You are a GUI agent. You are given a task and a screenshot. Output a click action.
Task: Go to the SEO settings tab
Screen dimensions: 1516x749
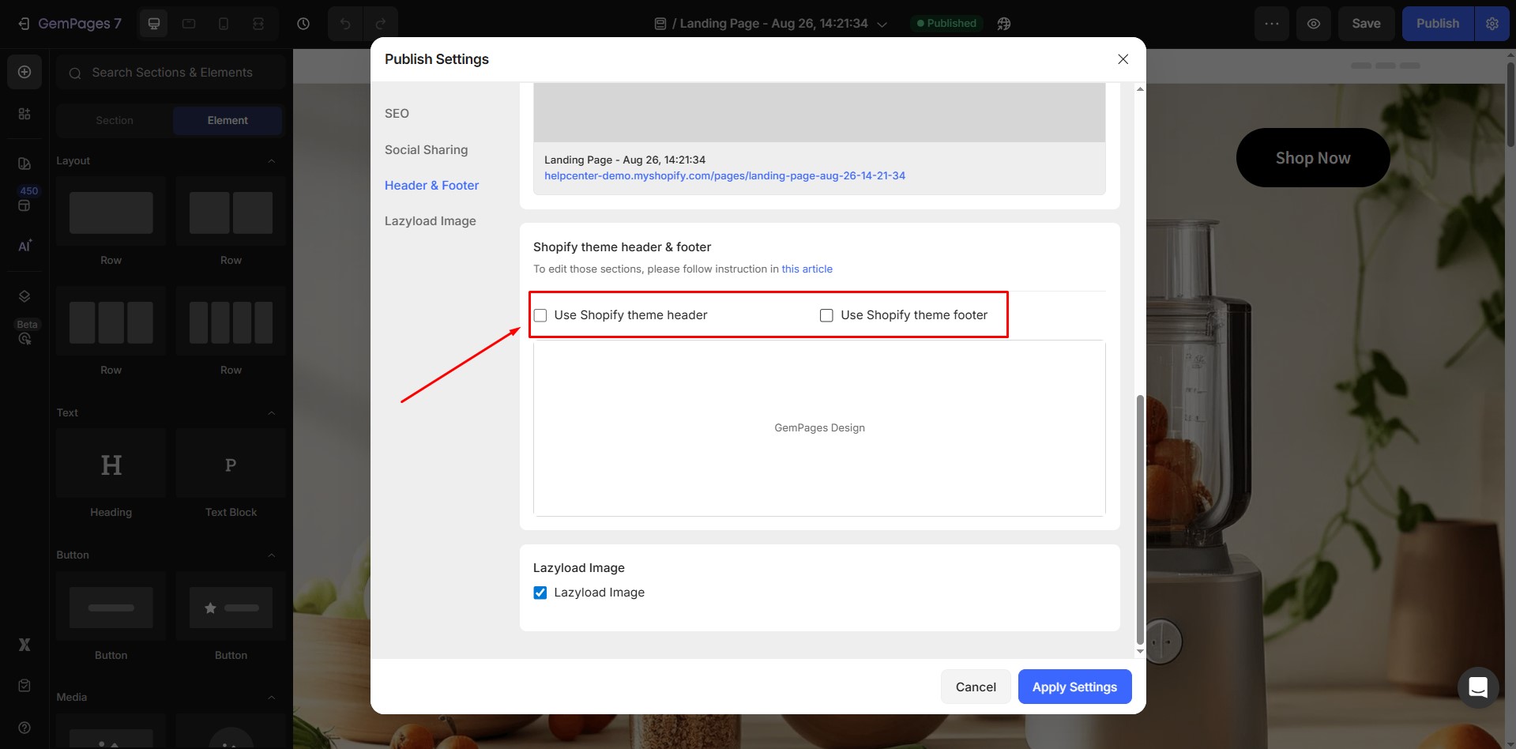point(397,113)
